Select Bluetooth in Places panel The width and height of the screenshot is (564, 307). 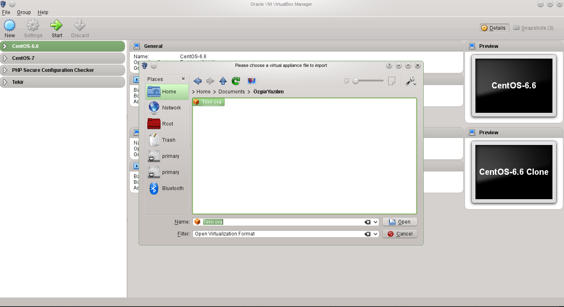(x=167, y=188)
